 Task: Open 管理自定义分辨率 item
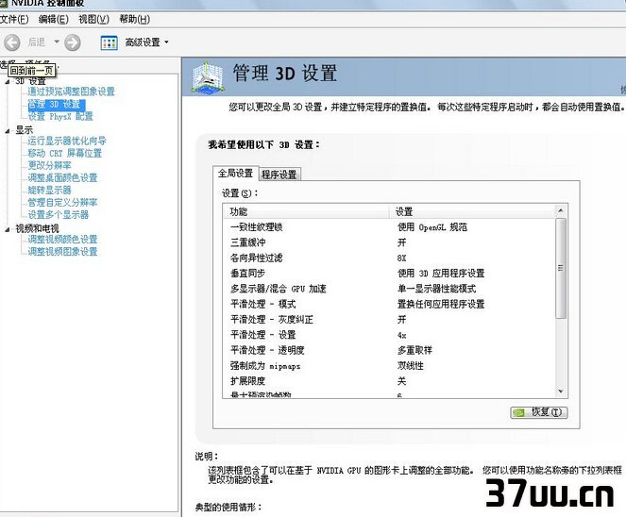click(x=62, y=203)
